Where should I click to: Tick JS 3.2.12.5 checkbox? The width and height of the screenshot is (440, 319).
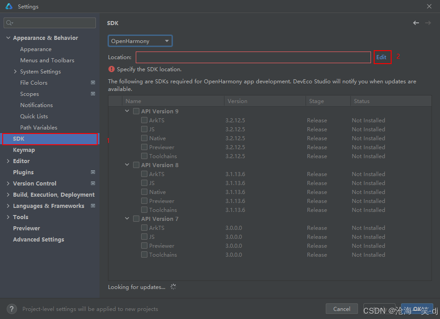(x=144, y=129)
